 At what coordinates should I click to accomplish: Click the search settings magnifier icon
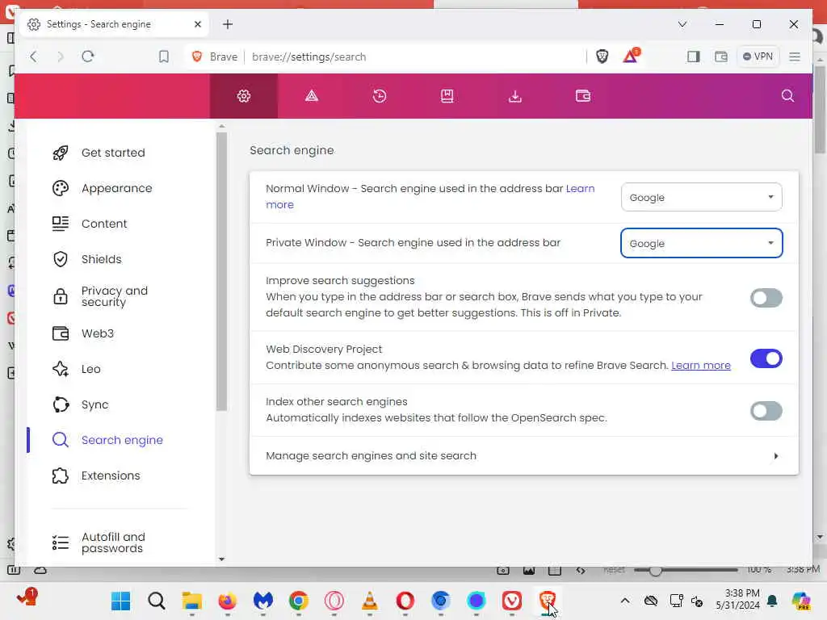[787, 95]
